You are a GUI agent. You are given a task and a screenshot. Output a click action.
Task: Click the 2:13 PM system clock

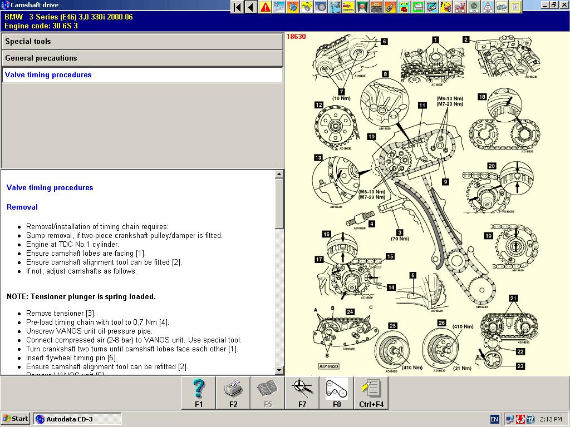[551, 419]
